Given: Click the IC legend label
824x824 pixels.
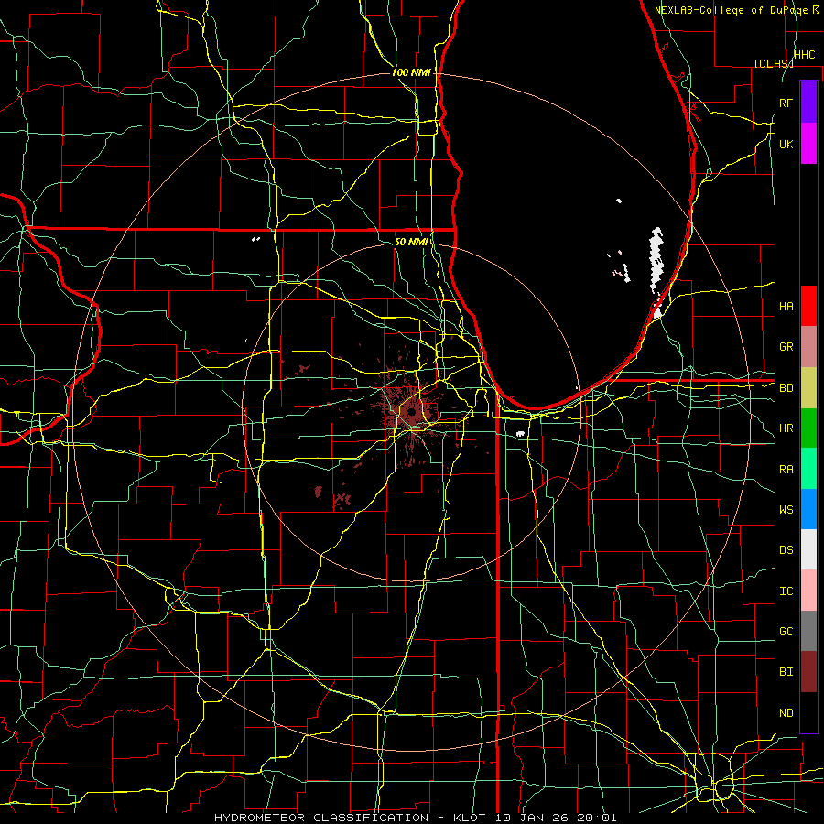Looking at the screenshot, I should [786, 591].
